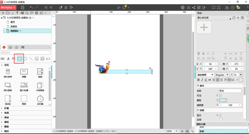Select the smiley icon component
The height and width of the screenshot is (134, 249).
37,59
